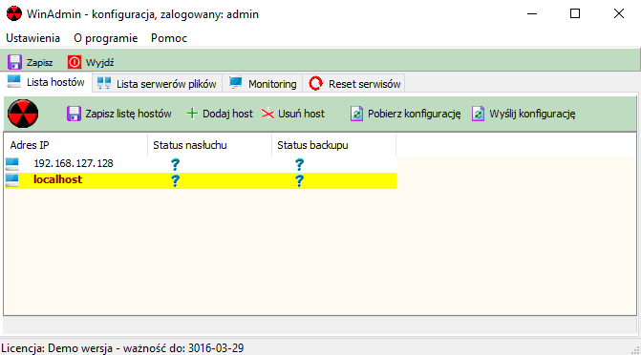Screen dimensions: 641x355
Task: Click the Pobierz konfigurację document icon
Action: (356, 114)
